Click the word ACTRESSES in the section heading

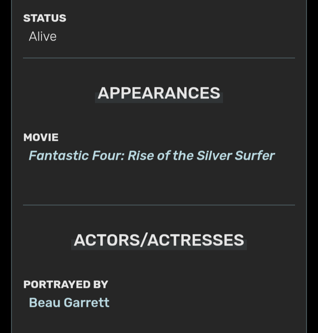pyautogui.click(x=196, y=240)
